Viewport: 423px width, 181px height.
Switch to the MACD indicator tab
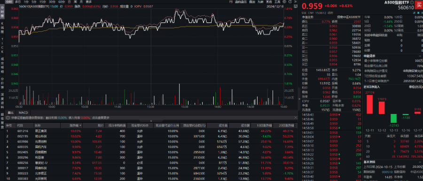23,113
